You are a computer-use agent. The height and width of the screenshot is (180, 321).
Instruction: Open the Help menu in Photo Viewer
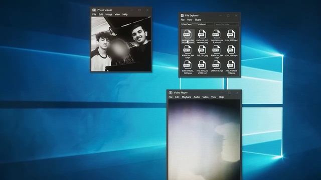click(125, 14)
